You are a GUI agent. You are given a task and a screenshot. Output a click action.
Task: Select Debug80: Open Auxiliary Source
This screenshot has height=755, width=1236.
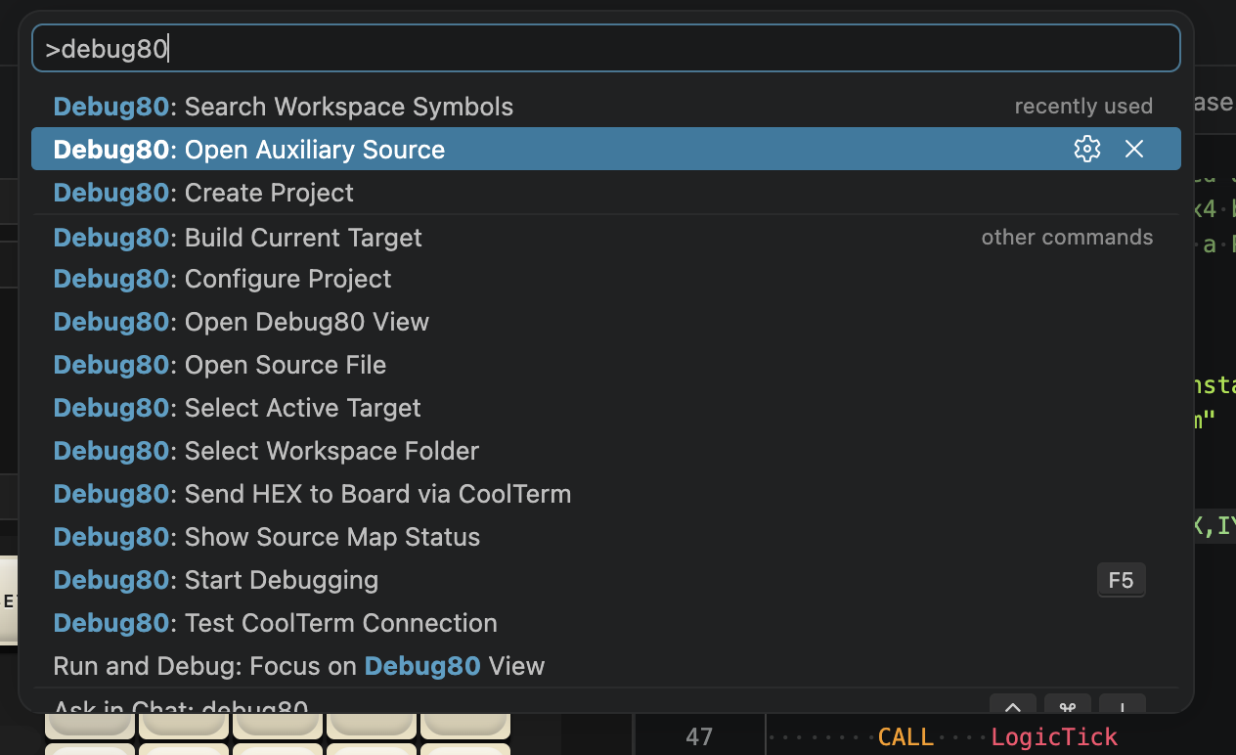click(605, 149)
